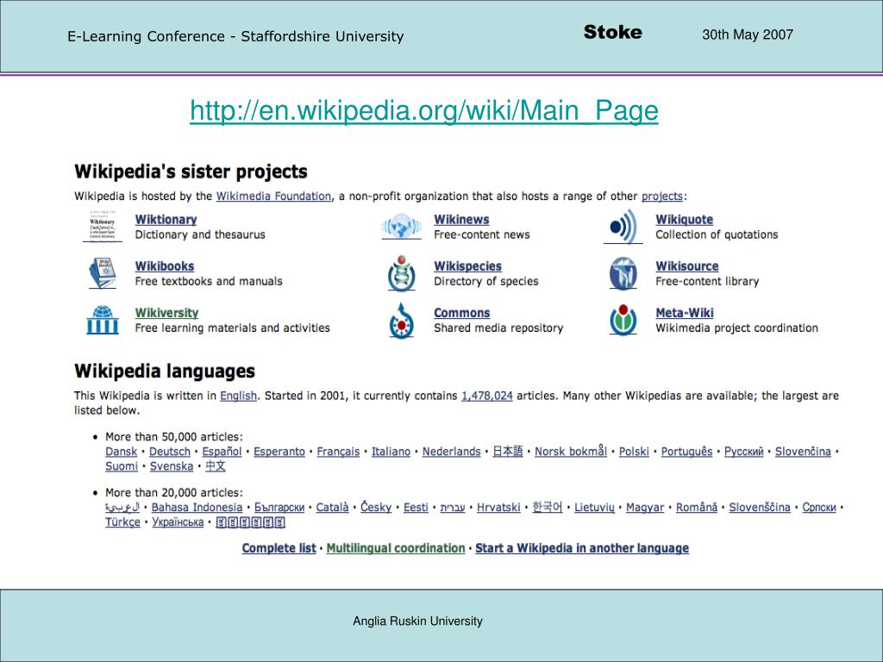
Task: Click Start a Wikipedia in another language
Action: coord(582,548)
